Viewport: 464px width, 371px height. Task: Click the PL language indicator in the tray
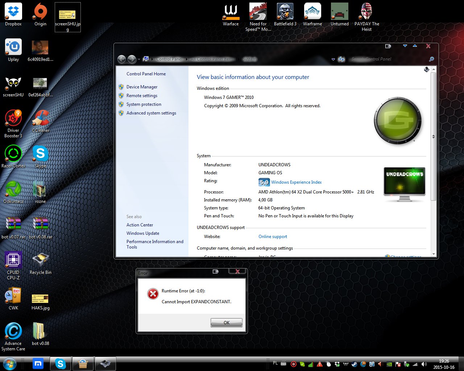tap(275, 363)
